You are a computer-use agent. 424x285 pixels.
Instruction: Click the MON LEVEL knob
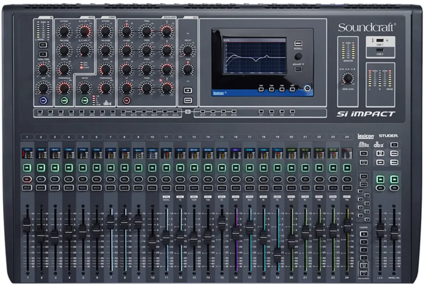pyautogui.click(x=348, y=78)
